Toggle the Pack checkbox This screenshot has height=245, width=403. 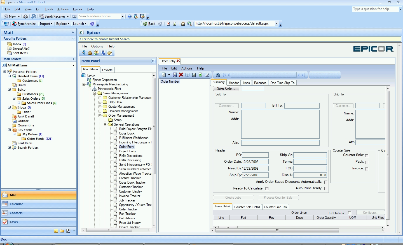pyautogui.click(x=367, y=162)
